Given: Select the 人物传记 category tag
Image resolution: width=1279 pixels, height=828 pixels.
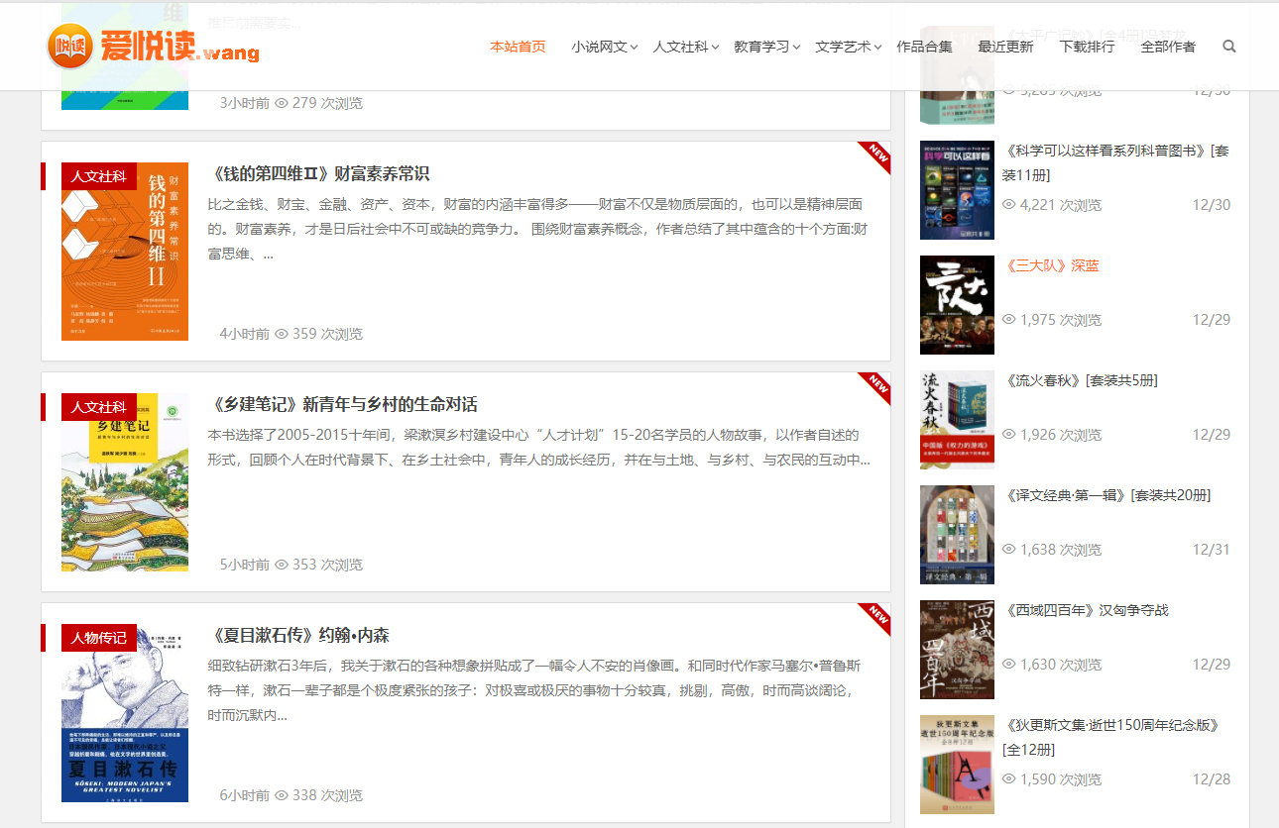Looking at the screenshot, I should (98, 638).
